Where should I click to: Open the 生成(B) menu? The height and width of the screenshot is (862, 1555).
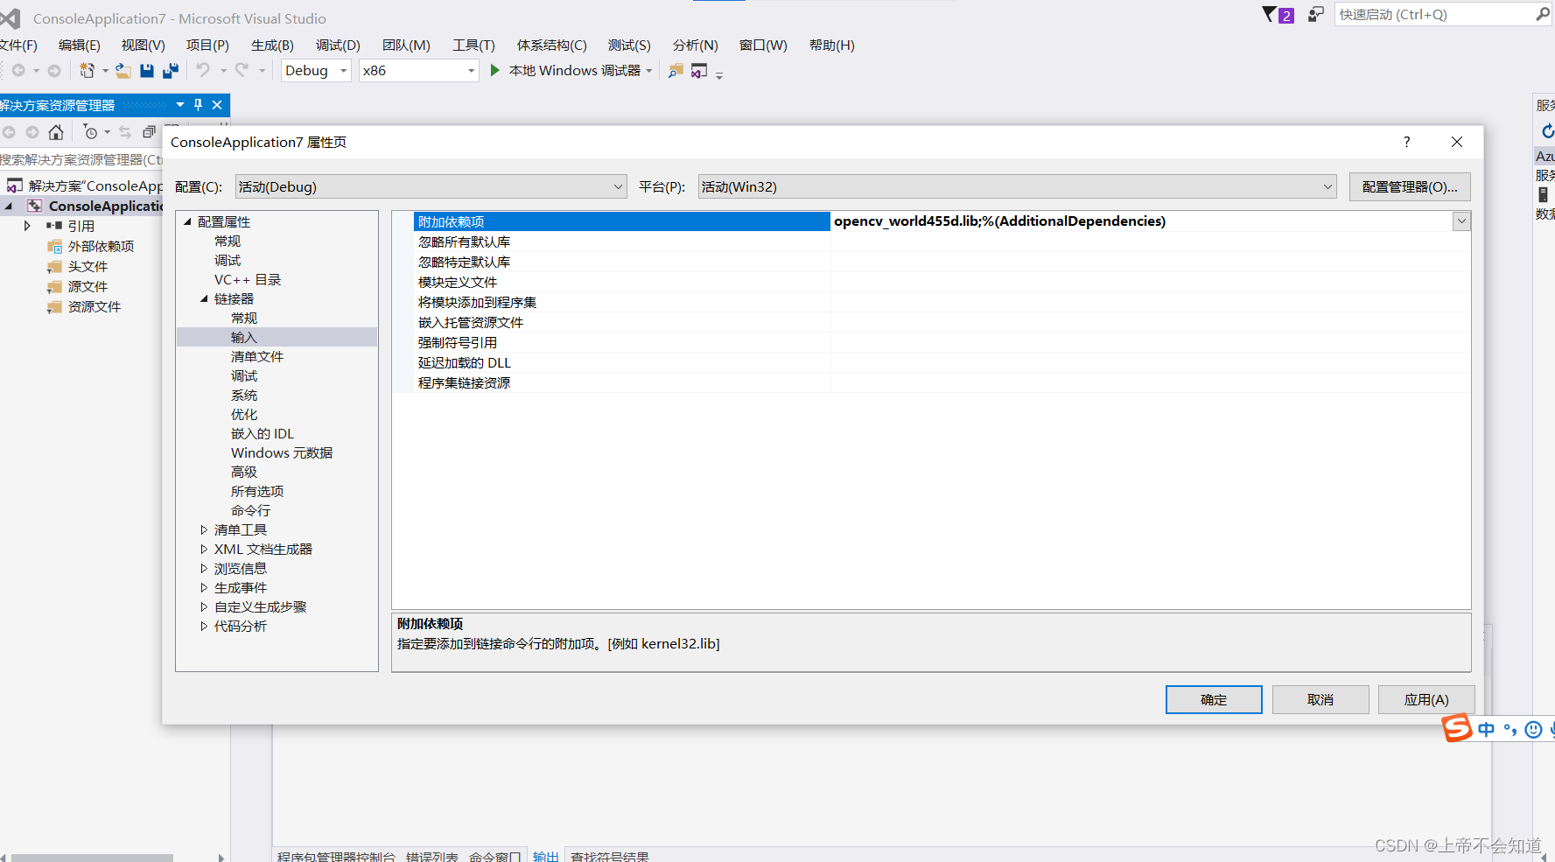coord(272,46)
